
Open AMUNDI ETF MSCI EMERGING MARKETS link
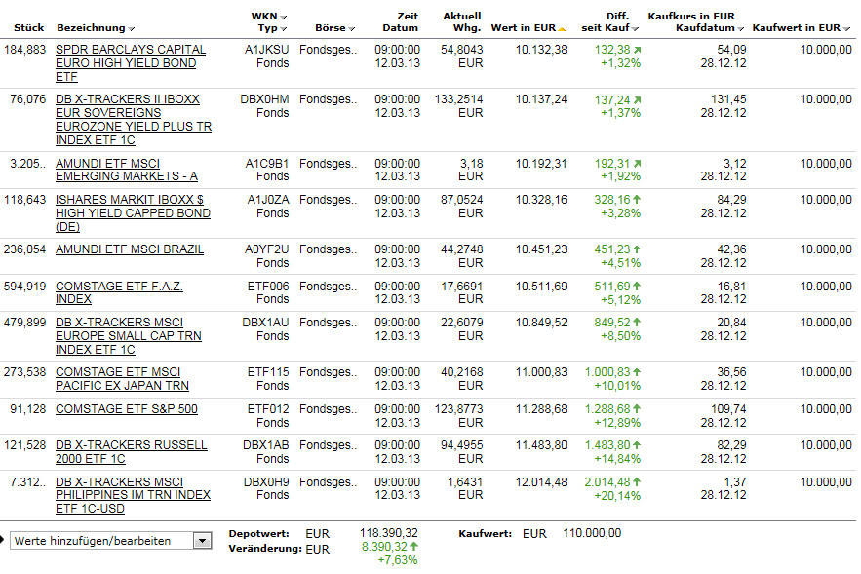(x=127, y=170)
